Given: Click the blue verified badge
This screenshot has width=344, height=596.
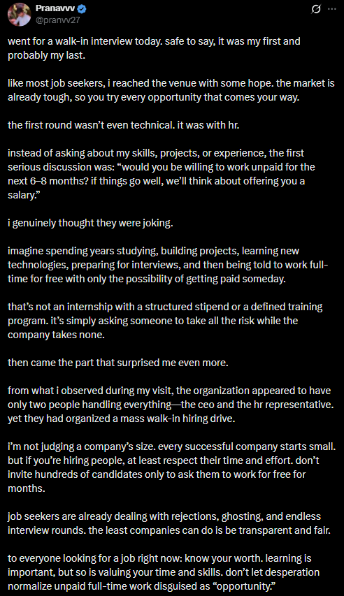Looking at the screenshot, I should (x=82, y=9).
